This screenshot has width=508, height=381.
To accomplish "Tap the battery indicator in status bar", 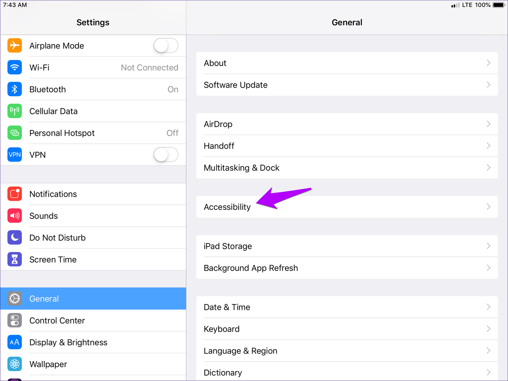I will coord(499,5).
